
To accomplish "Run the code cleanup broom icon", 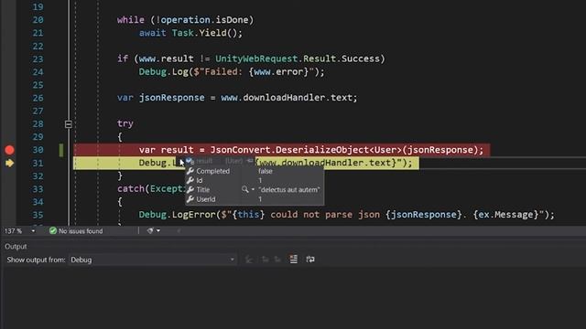I will click(150, 230).
